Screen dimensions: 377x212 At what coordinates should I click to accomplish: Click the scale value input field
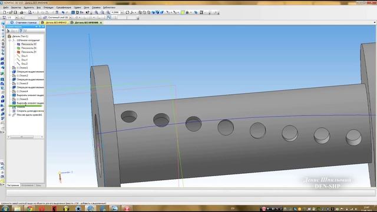(x=115, y=12)
